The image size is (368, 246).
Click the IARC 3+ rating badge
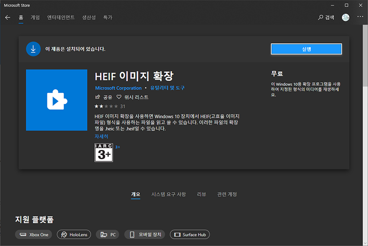(104, 153)
